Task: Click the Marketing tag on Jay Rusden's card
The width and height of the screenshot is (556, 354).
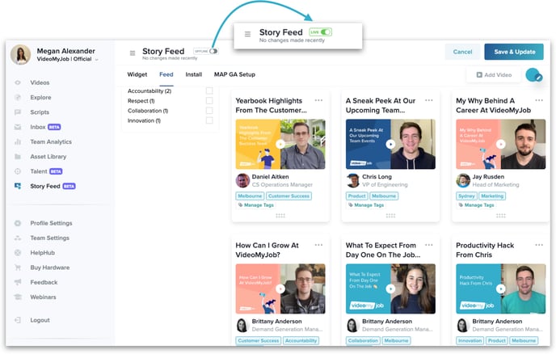Action: [x=492, y=196]
